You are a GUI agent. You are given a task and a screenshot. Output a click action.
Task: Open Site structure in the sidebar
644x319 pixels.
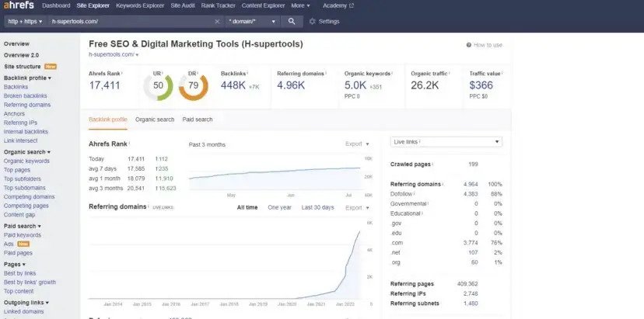[23, 67]
